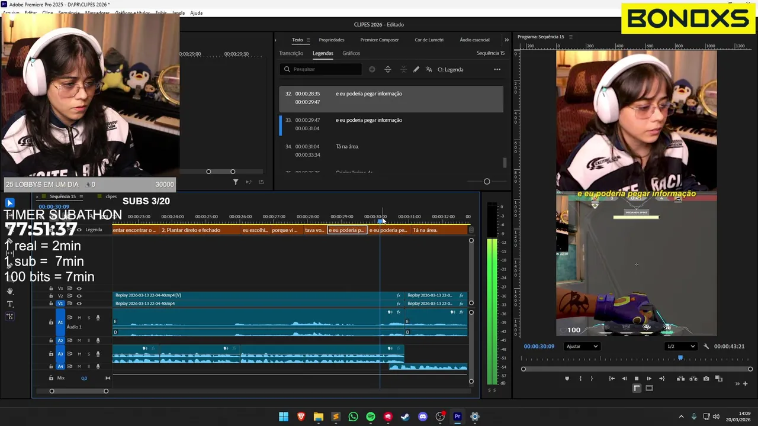Solo audio track A2
The image size is (758, 426).
point(89,340)
